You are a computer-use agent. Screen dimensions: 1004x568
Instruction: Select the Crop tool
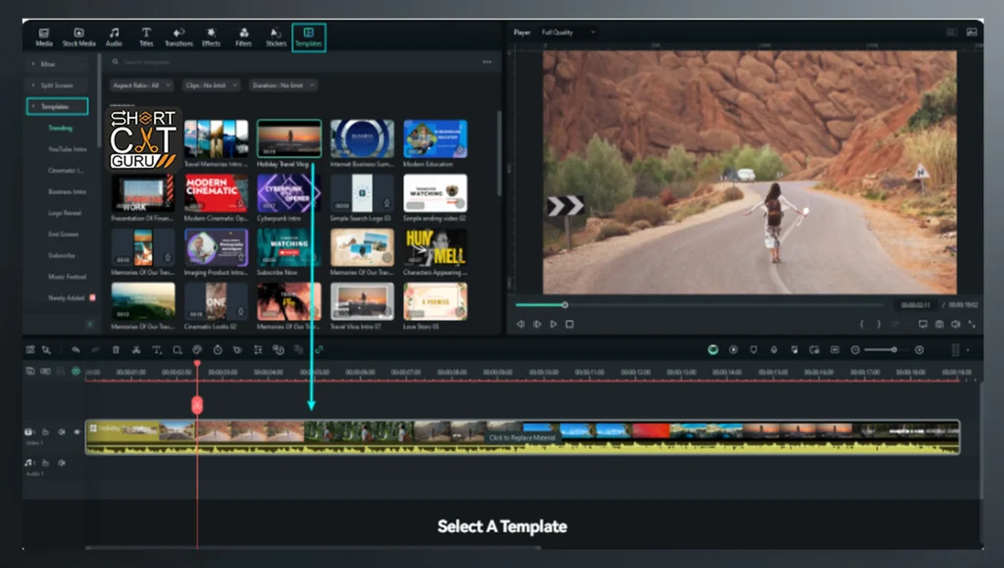point(177,349)
